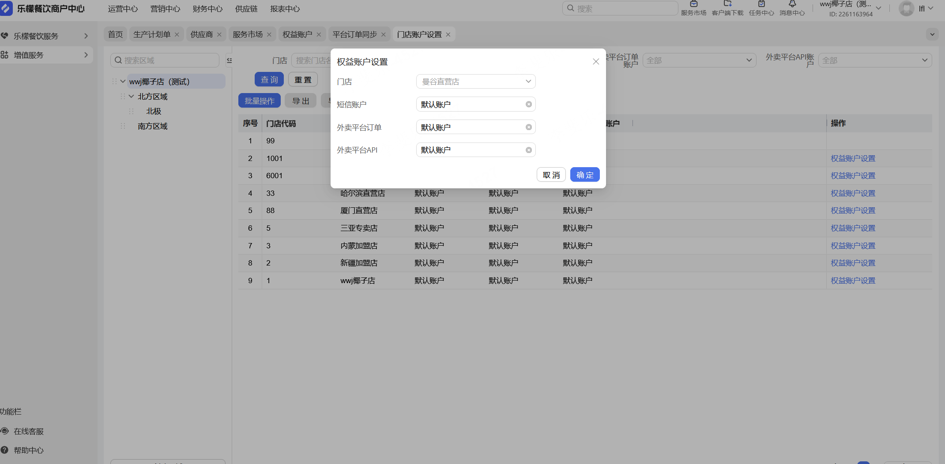Collapse the 北方区域 tree node
This screenshot has height=464, width=945.
[x=131, y=96]
